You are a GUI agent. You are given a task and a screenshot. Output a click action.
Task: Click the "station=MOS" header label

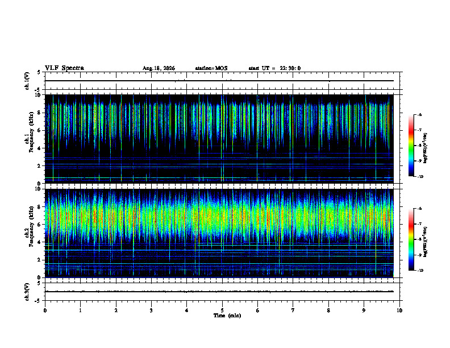click(x=211, y=68)
